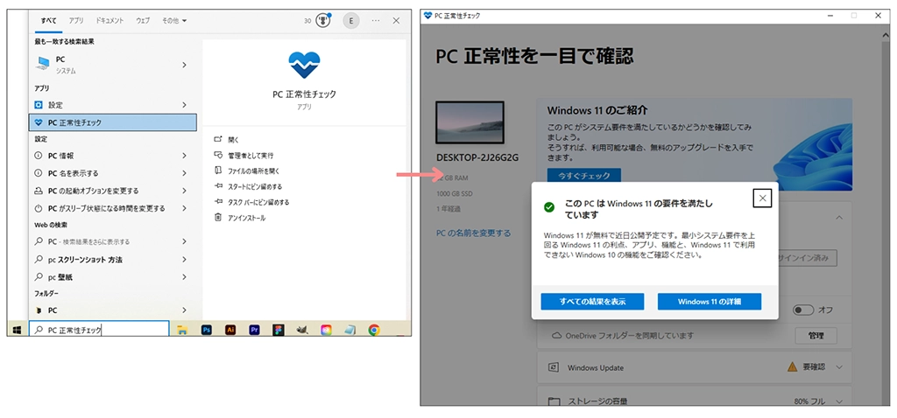897x418 pixels.
Task: Expand the pc 壁紙 result arrow
Action: click(x=184, y=277)
